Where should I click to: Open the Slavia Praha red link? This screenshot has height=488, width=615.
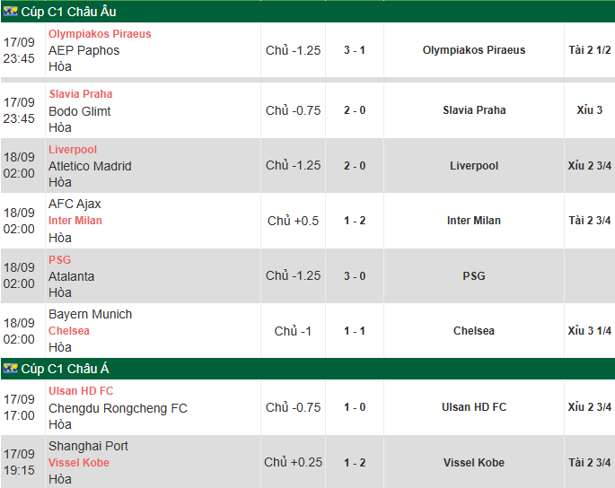[x=81, y=94]
